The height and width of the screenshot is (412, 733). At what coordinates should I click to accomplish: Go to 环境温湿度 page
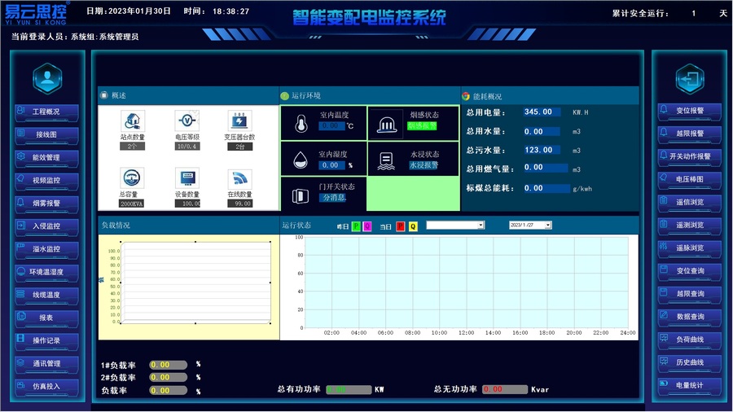coord(46,272)
